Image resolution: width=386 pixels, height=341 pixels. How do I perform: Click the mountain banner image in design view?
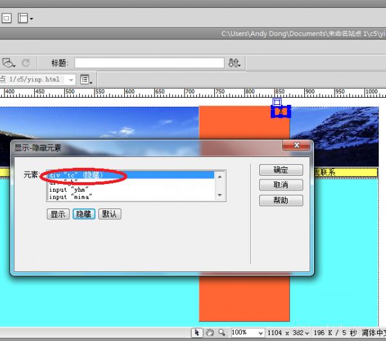(x=98, y=123)
